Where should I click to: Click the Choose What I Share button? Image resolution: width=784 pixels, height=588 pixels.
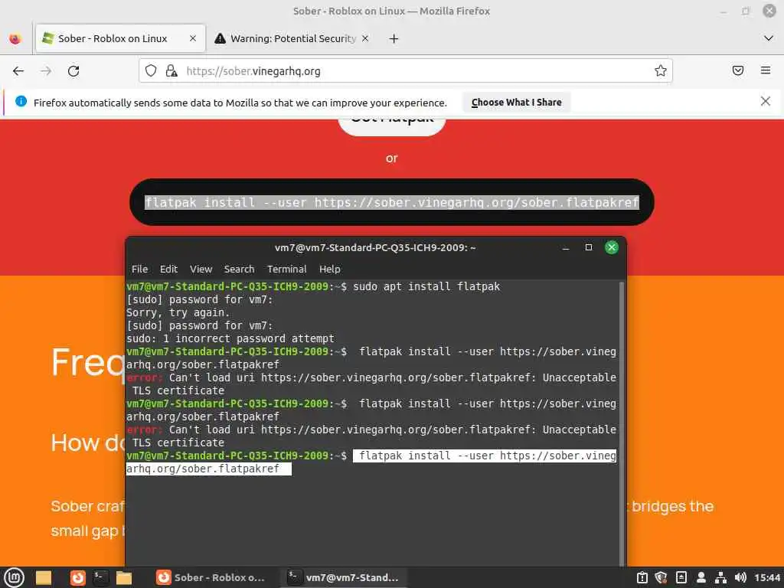pyautogui.click(x=517, y=103)
